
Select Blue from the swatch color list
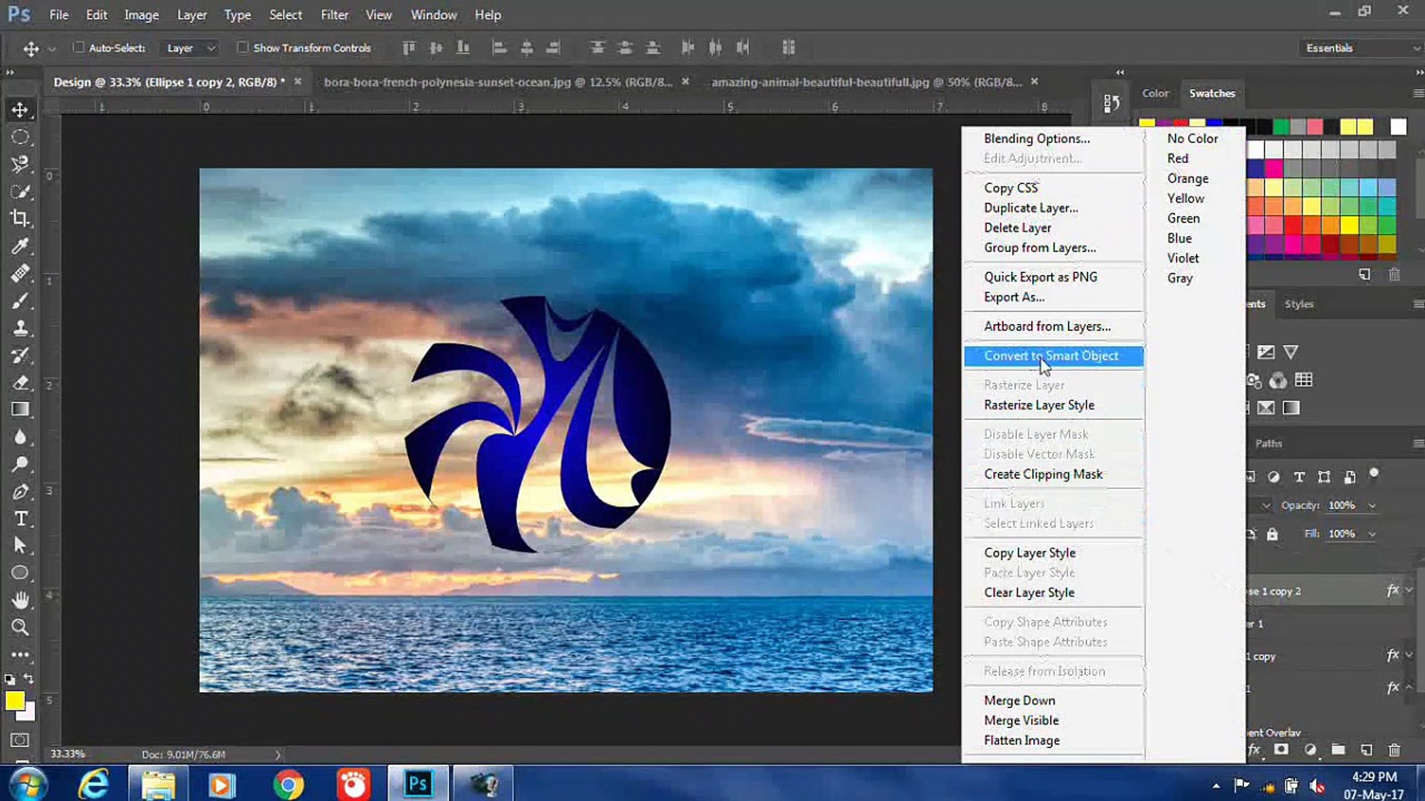pos(1179,237)
